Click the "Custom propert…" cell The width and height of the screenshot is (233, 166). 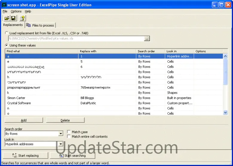click(x=179, y=103)
